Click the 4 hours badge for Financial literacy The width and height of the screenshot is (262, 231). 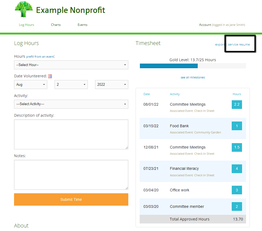[x=237, y=169]
